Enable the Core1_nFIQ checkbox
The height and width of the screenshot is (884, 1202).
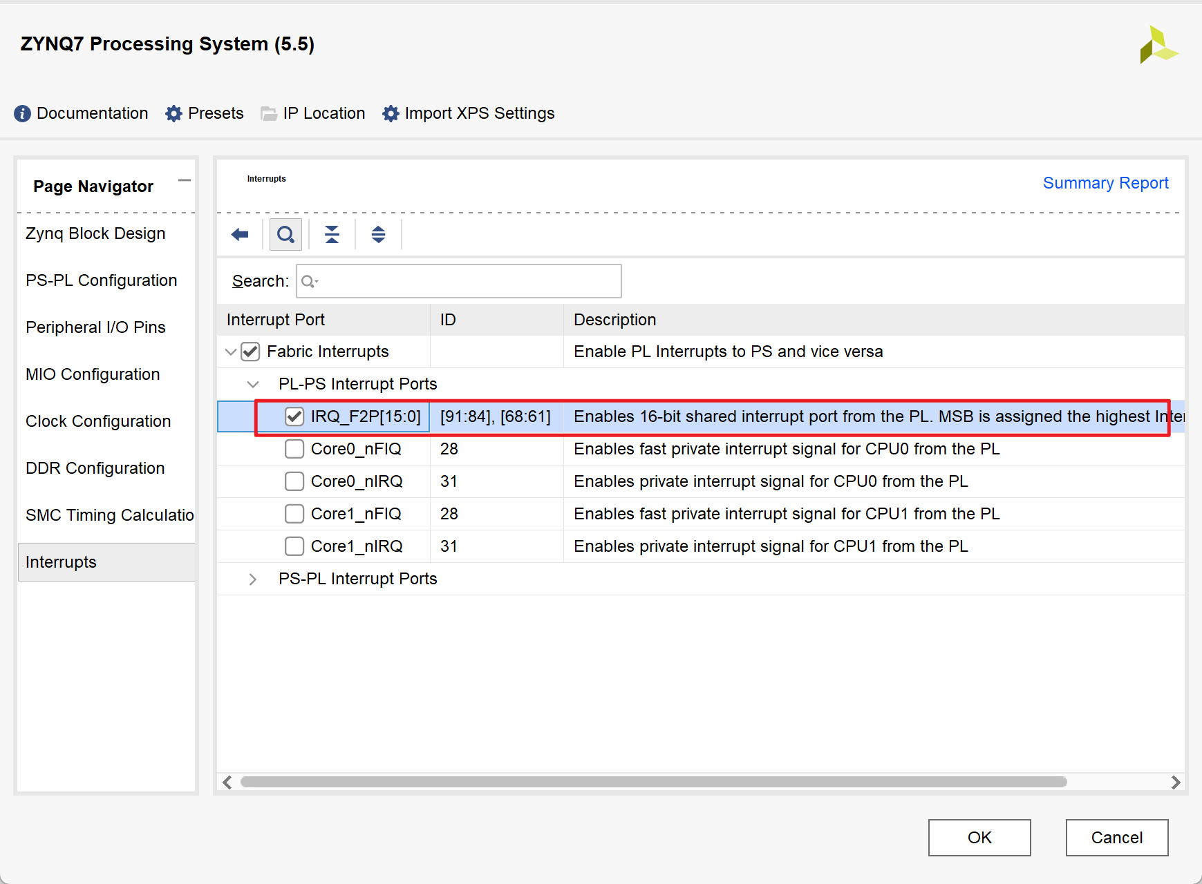[294, 514]
